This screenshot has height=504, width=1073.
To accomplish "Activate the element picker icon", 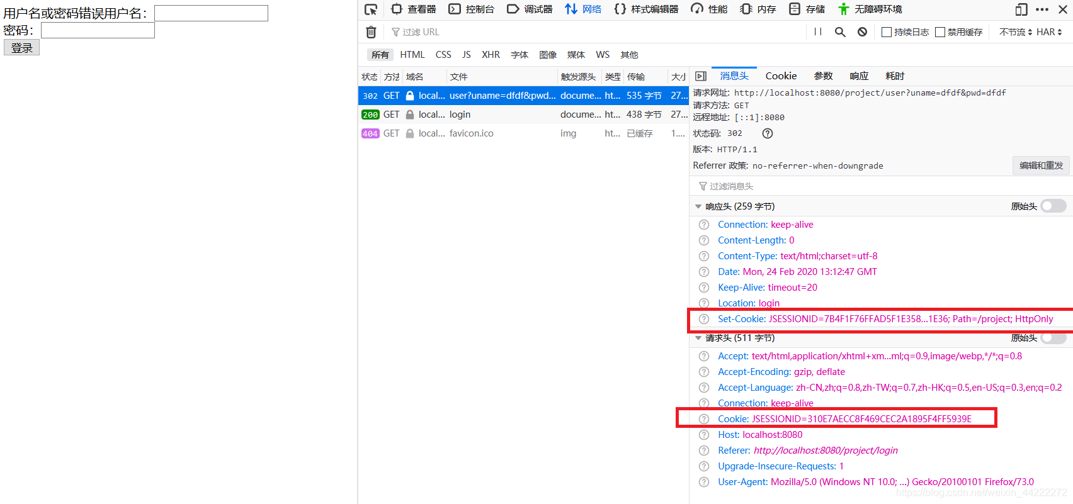I will (371, 9).
